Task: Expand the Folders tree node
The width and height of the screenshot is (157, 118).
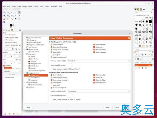Action: [x=25, y=87]
